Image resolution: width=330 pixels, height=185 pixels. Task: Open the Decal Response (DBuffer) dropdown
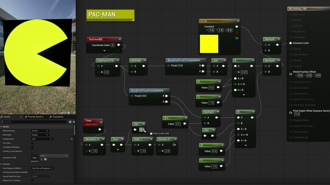click(42, 168)
